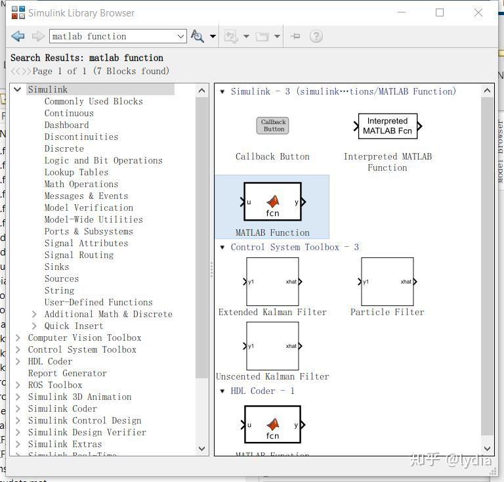Expand Simulink Control Design node
This screenshot has width=504, height=482.
[x=18, y=420]
